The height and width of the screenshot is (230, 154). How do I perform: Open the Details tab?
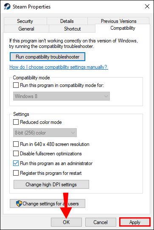[x=67, y=21]
